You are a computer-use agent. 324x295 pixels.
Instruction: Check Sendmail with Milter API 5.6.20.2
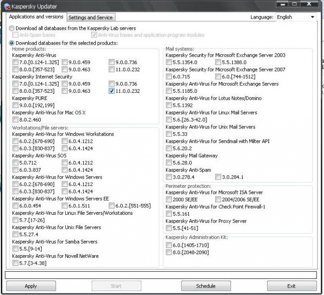169,148
